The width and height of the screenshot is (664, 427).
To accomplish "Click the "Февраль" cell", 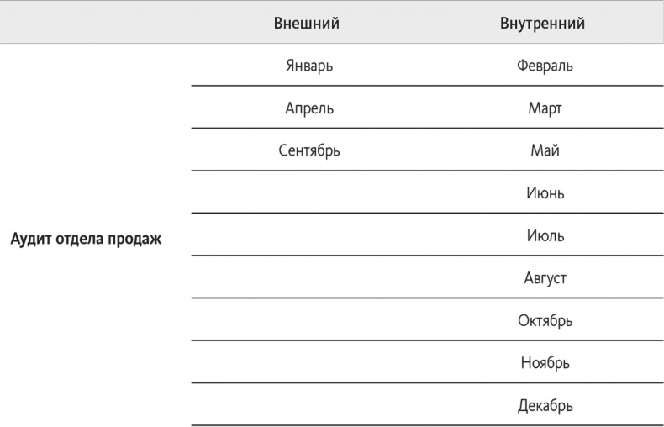I will click(x=545, y=66).
